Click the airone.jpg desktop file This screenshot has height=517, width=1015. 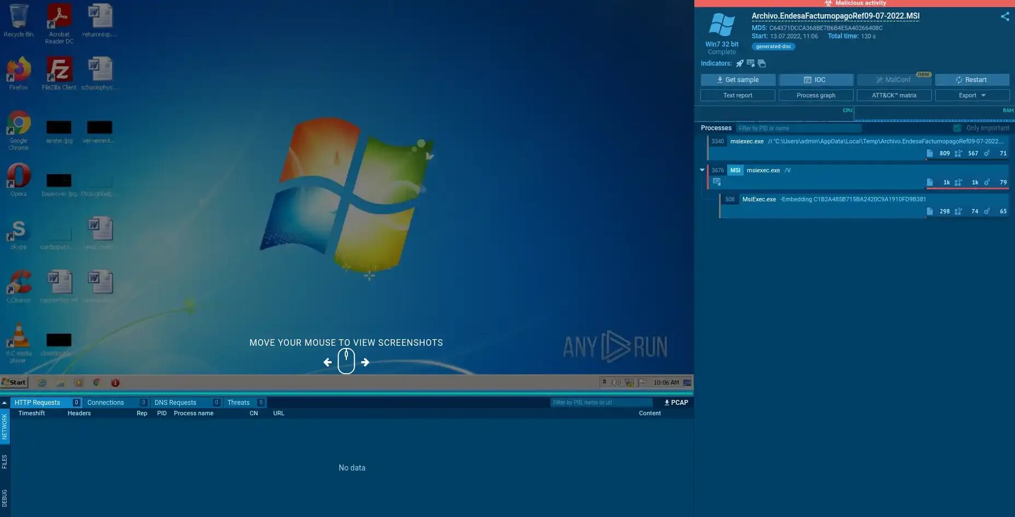(59, 132)
